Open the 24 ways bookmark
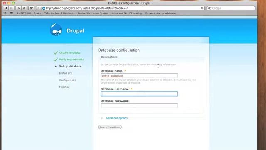 pos(161,13)
